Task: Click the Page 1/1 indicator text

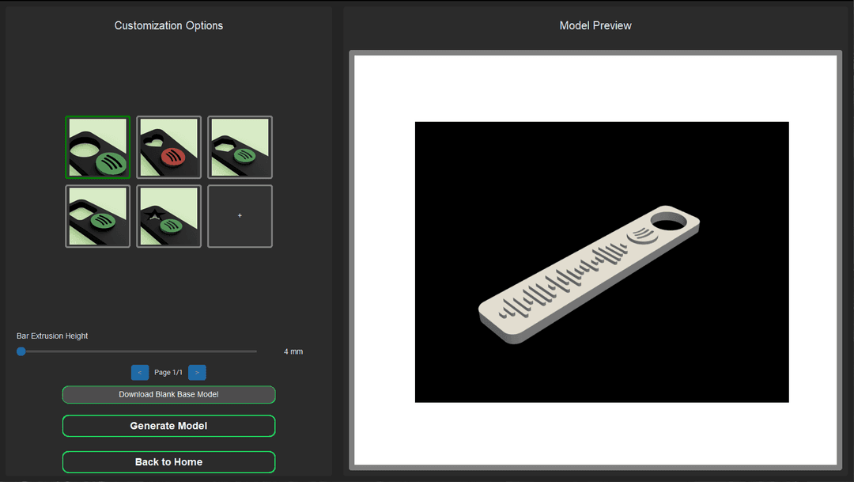Action: 168,372
